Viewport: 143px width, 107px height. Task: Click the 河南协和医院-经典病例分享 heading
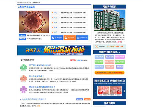(x=109, y=81)
